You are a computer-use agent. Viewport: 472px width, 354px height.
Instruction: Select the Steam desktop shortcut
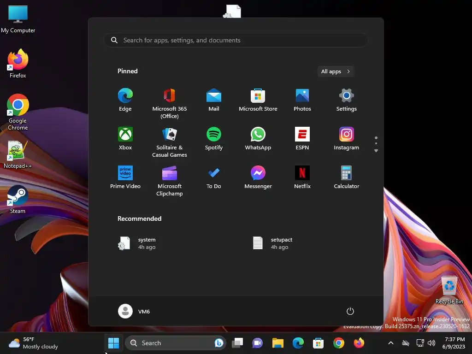(18, 200)
